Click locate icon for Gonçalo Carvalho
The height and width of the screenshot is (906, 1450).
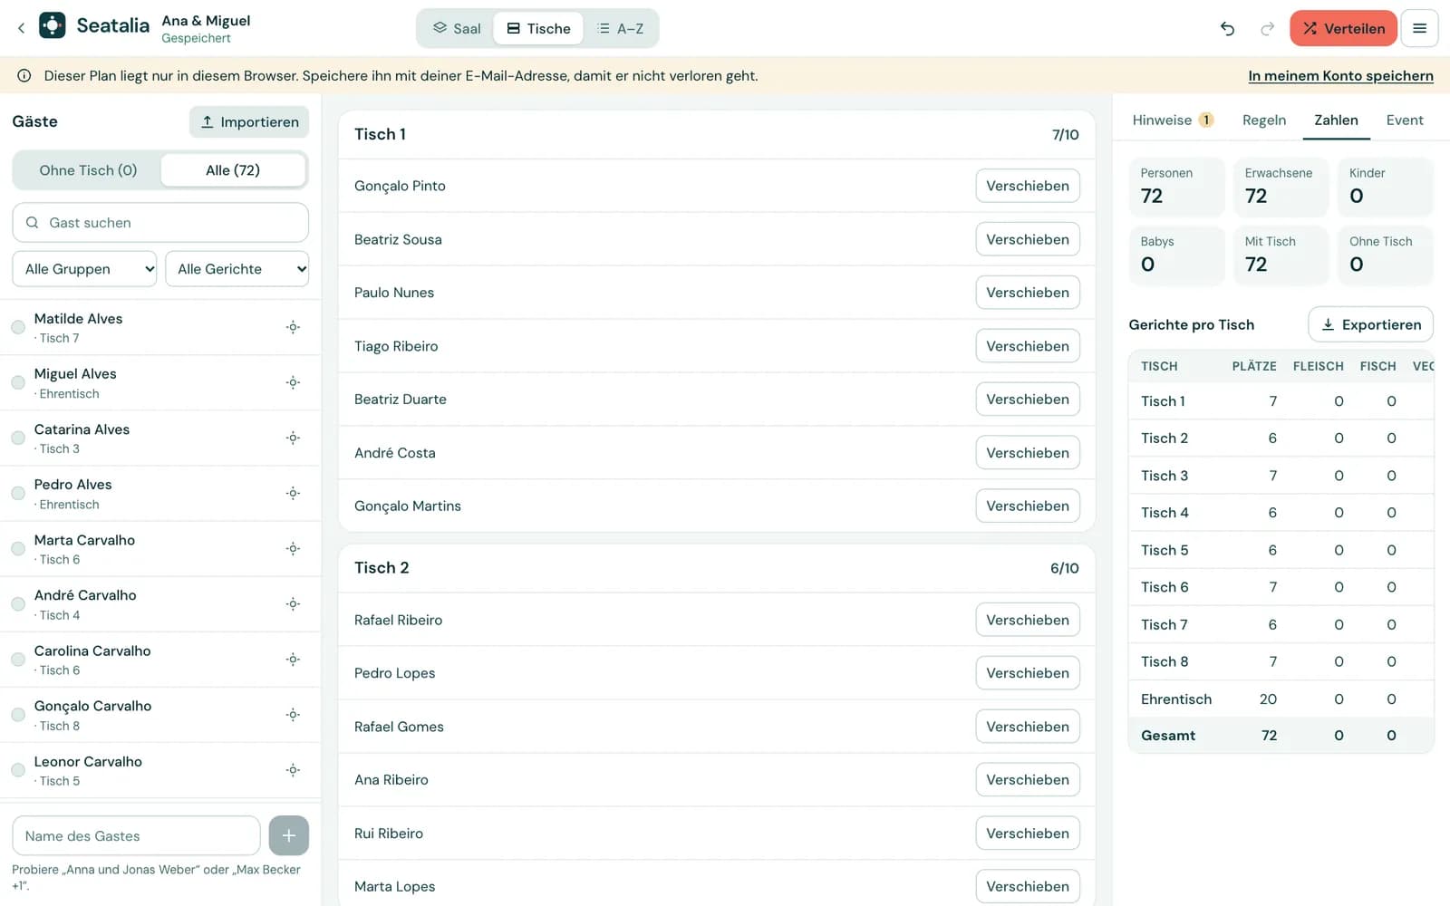coord(293,715)
